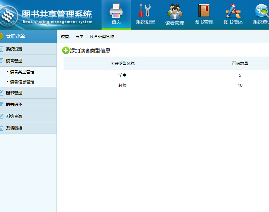This screenshot has height=212, width=269.
Task: Click the 学生 reader type row
Action: (x=122, y=75)
